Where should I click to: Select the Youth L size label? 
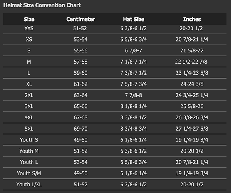29,162
